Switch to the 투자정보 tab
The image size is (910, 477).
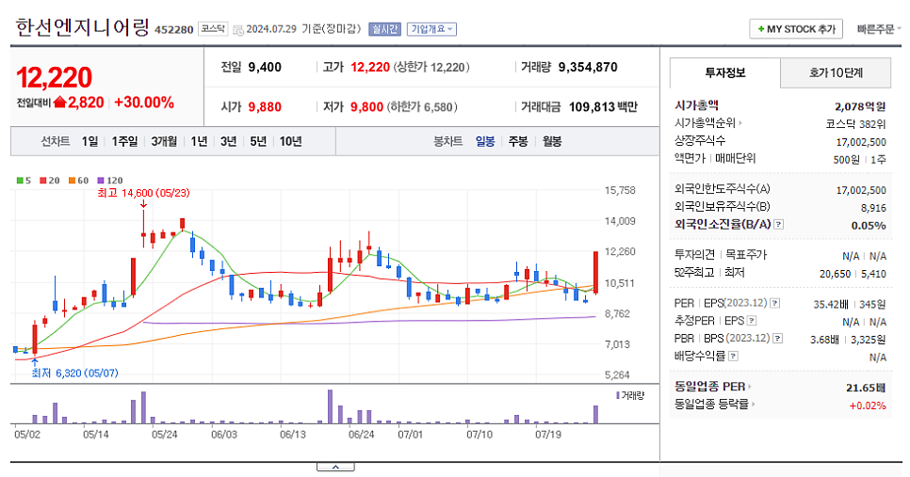724,73
